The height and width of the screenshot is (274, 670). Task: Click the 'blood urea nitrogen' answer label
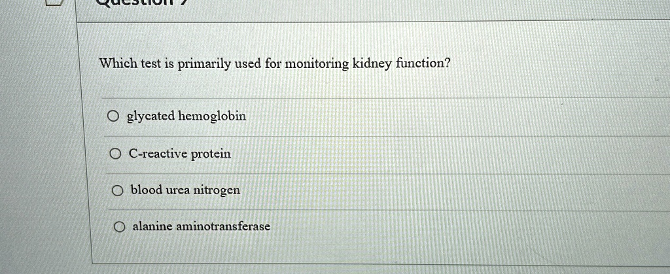click(185, 190)
